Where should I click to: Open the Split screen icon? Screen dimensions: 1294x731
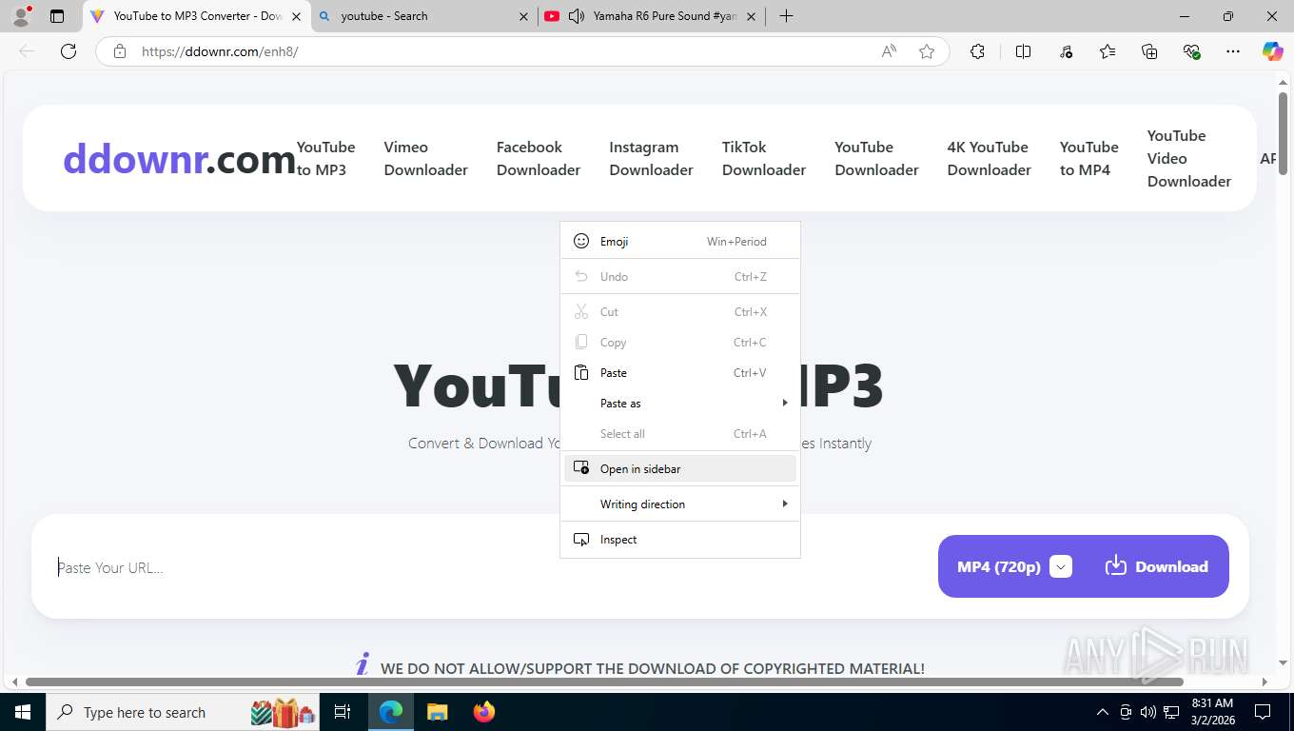(1024, 51)
